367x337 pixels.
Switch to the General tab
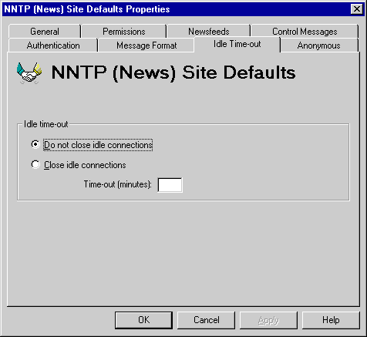pos(45,32)
